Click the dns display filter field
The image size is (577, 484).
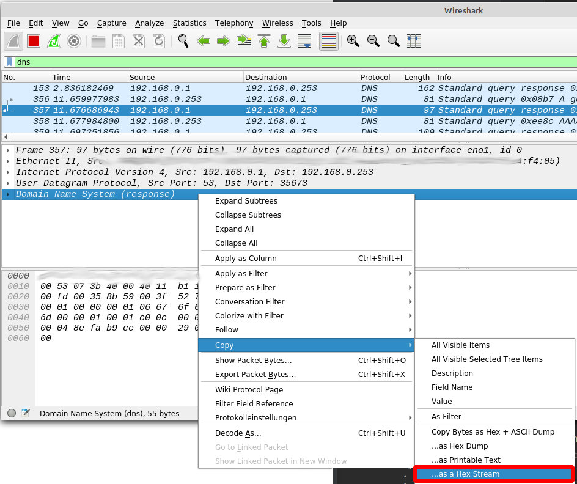[x=295, y=62]
